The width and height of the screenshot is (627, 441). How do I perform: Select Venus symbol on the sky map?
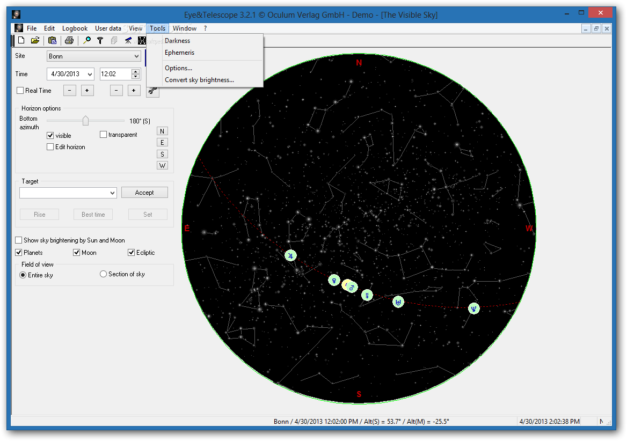(334, 281)
